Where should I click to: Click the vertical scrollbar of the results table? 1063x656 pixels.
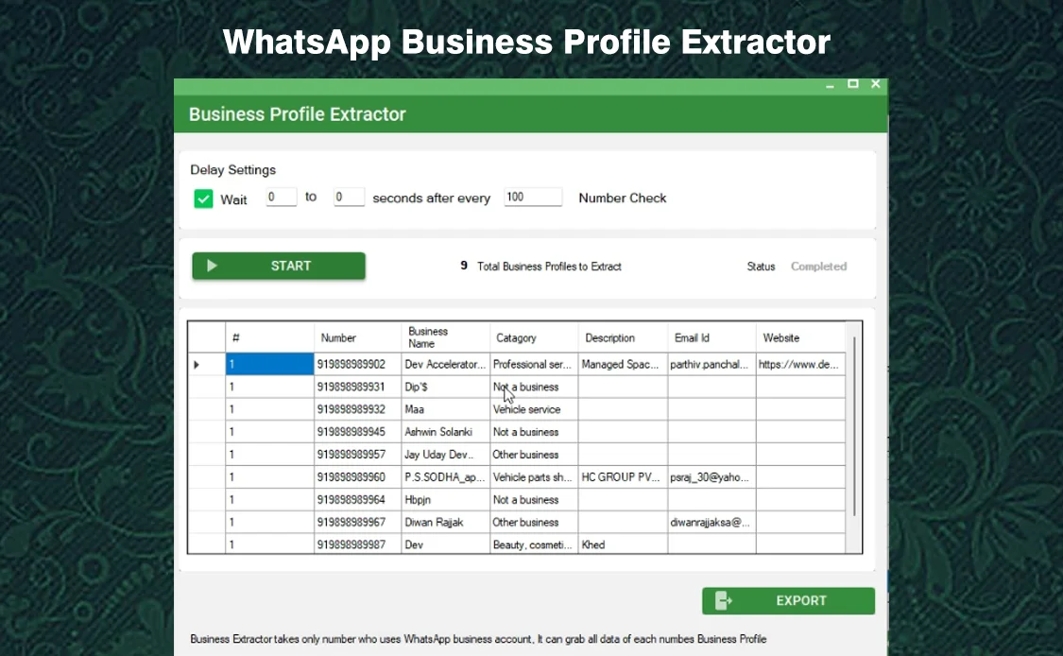856,435
